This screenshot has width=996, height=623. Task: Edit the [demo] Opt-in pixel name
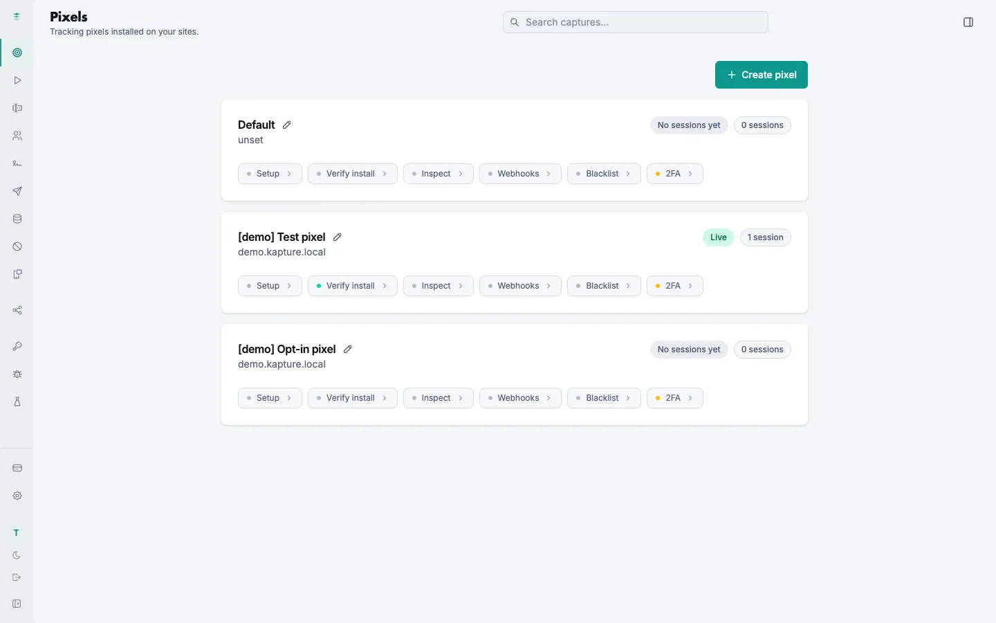pos(348,349)
